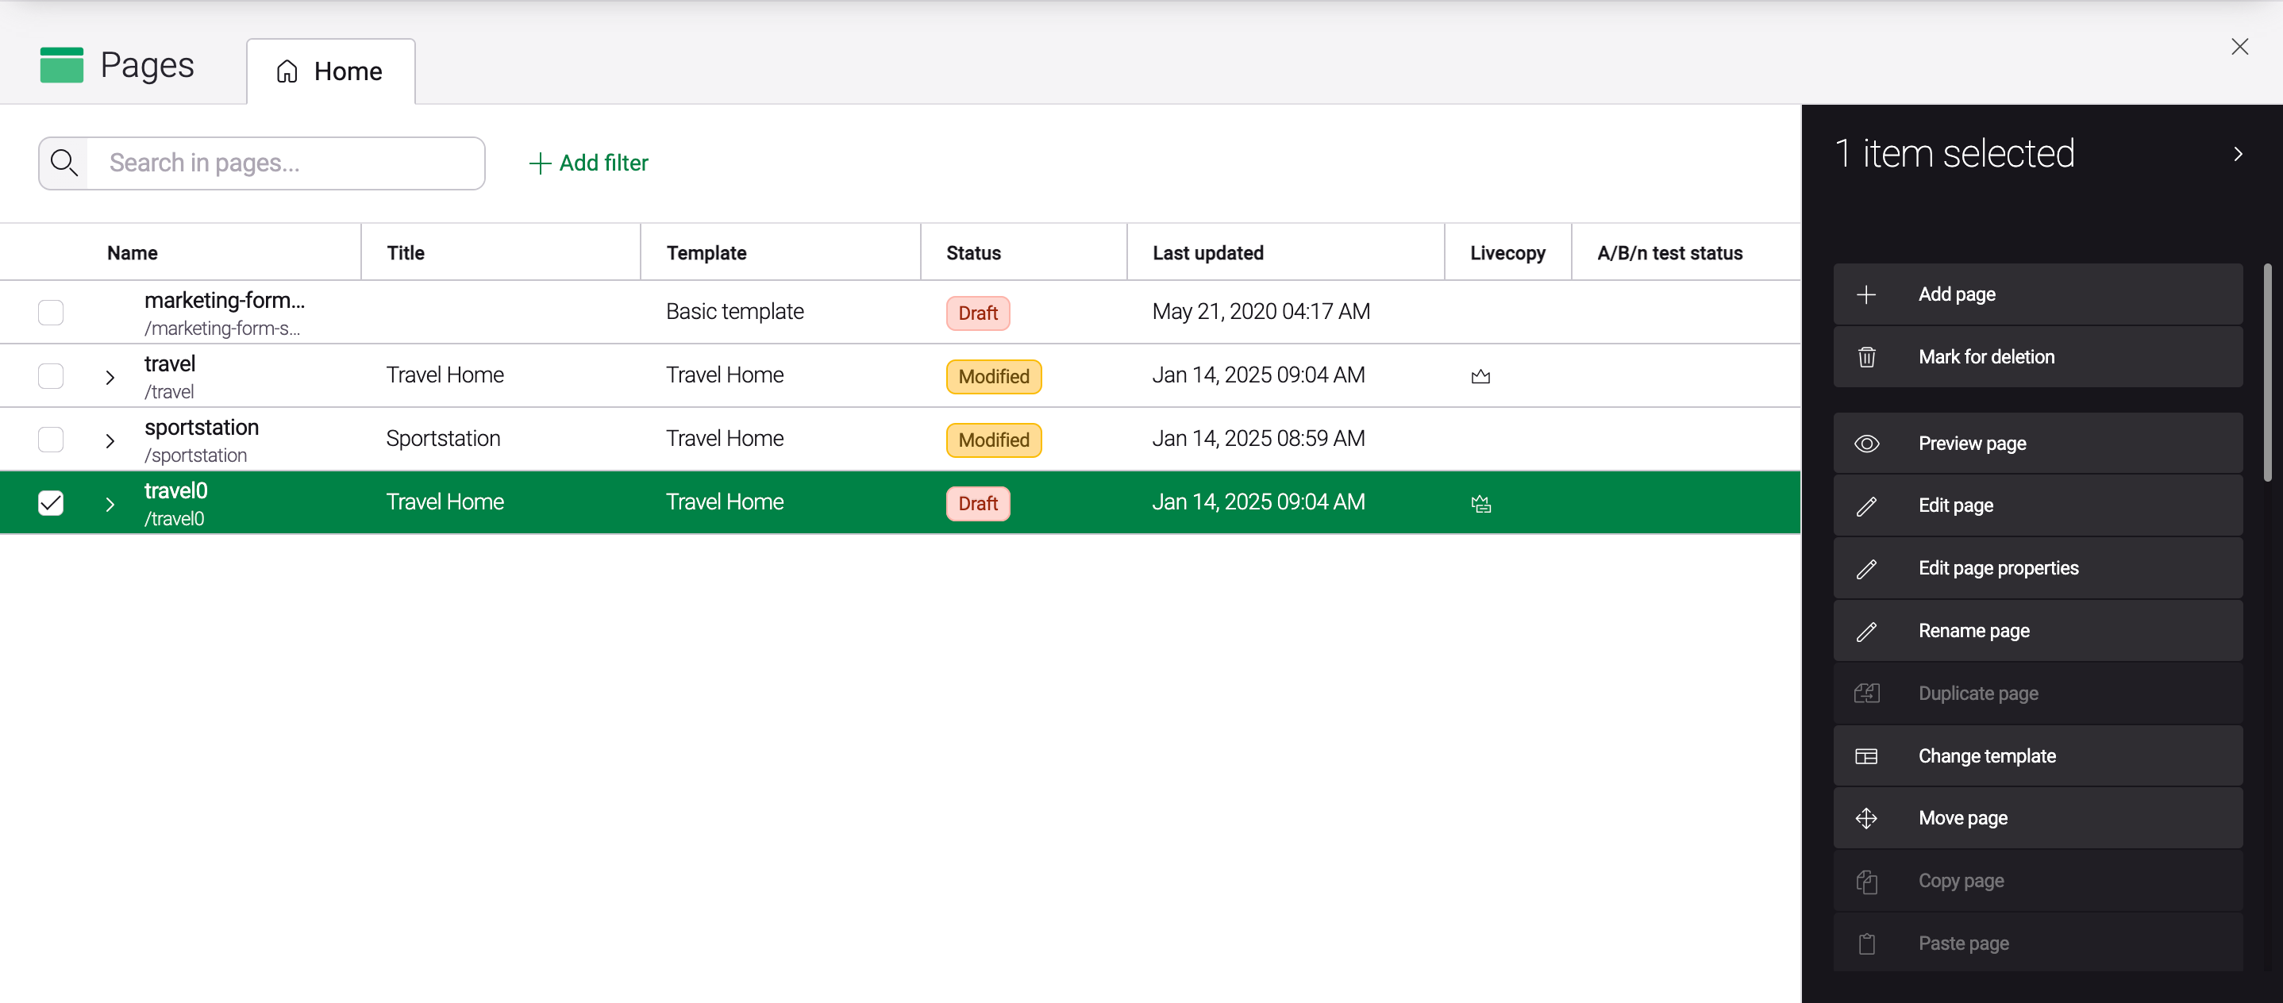Collapse the item selected side panel
This screenshot has width=2283, height=1003.
(2238, 154)
